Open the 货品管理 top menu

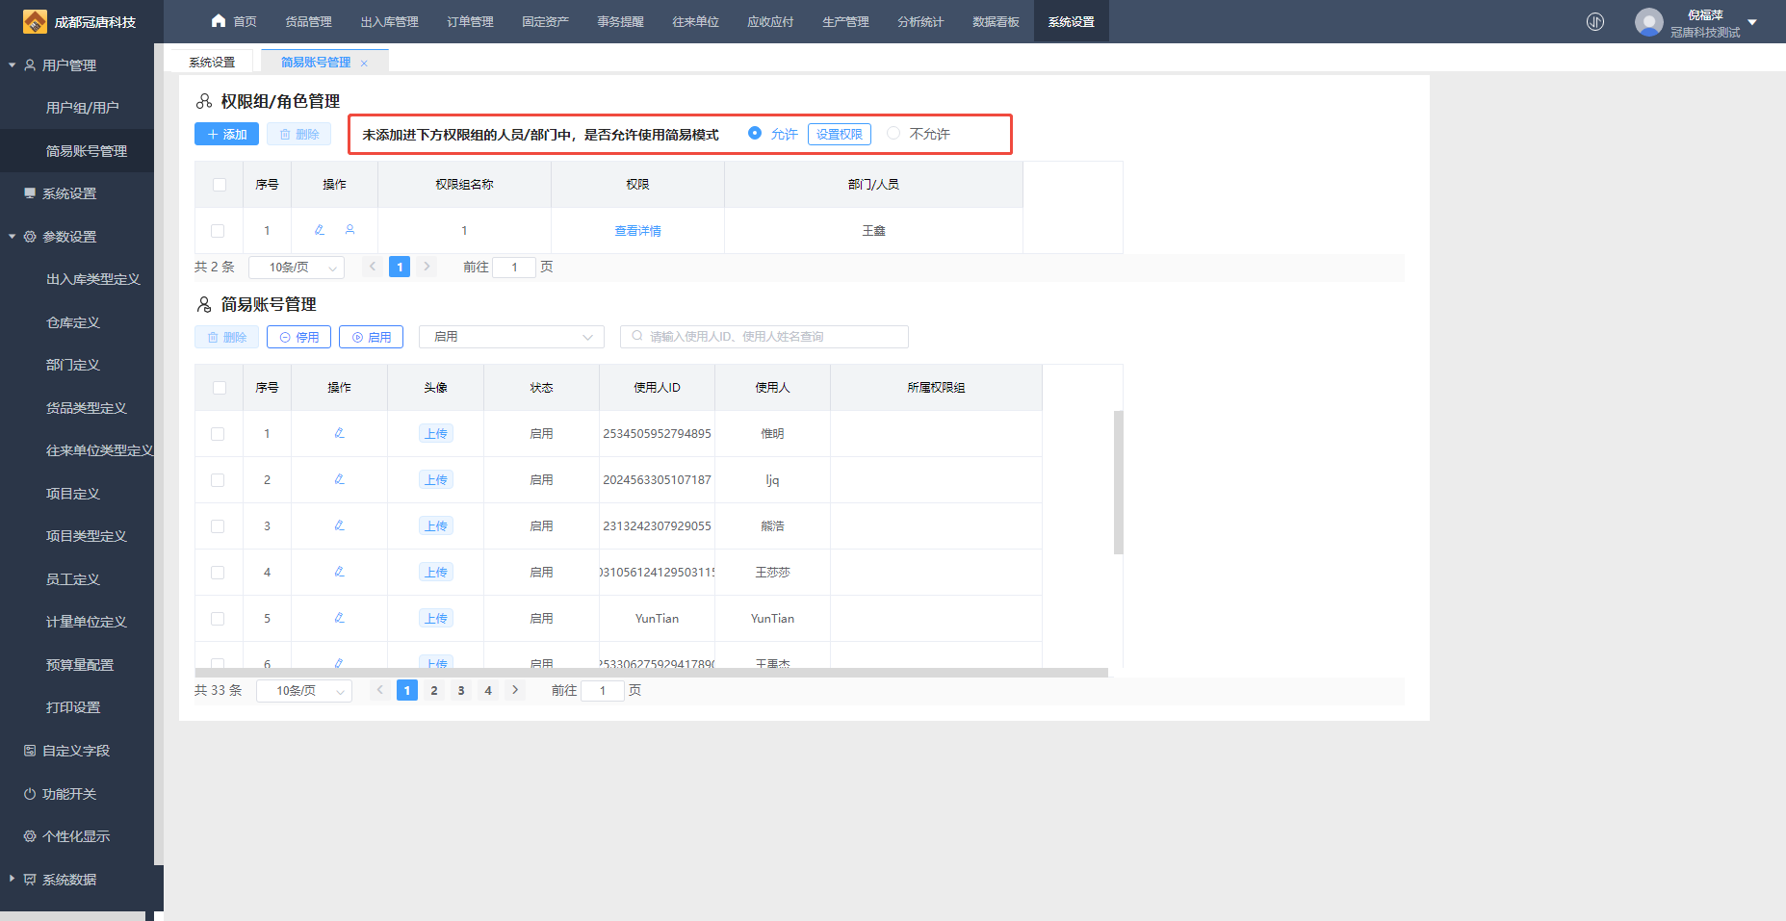(308, 22)
